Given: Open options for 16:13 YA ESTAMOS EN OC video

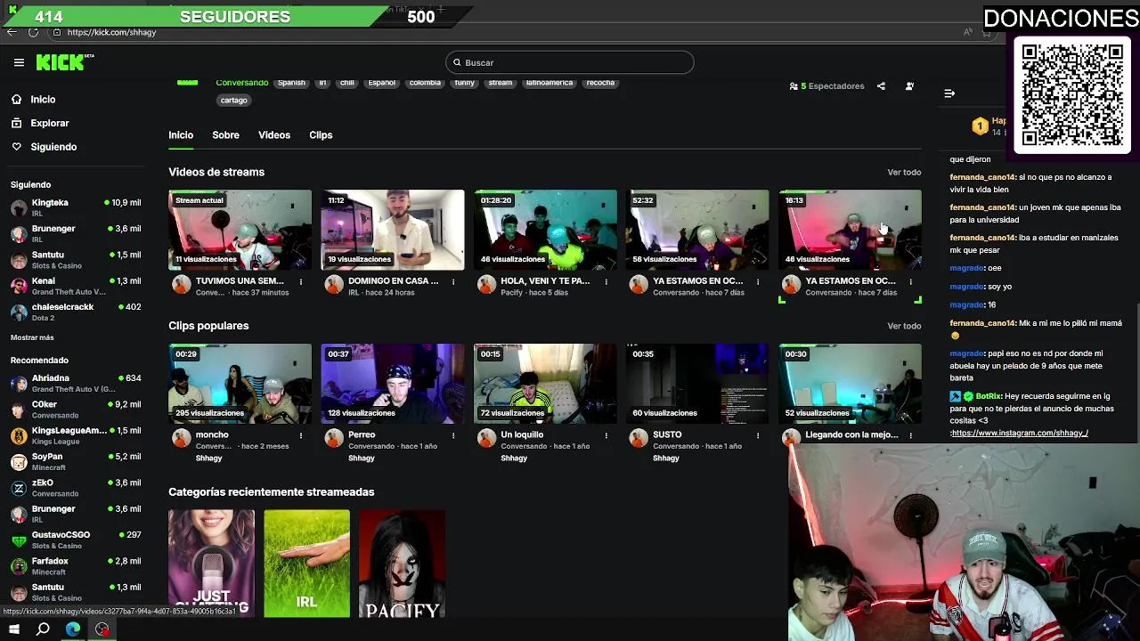Looking at the screenshot, I should pos(910,282).
